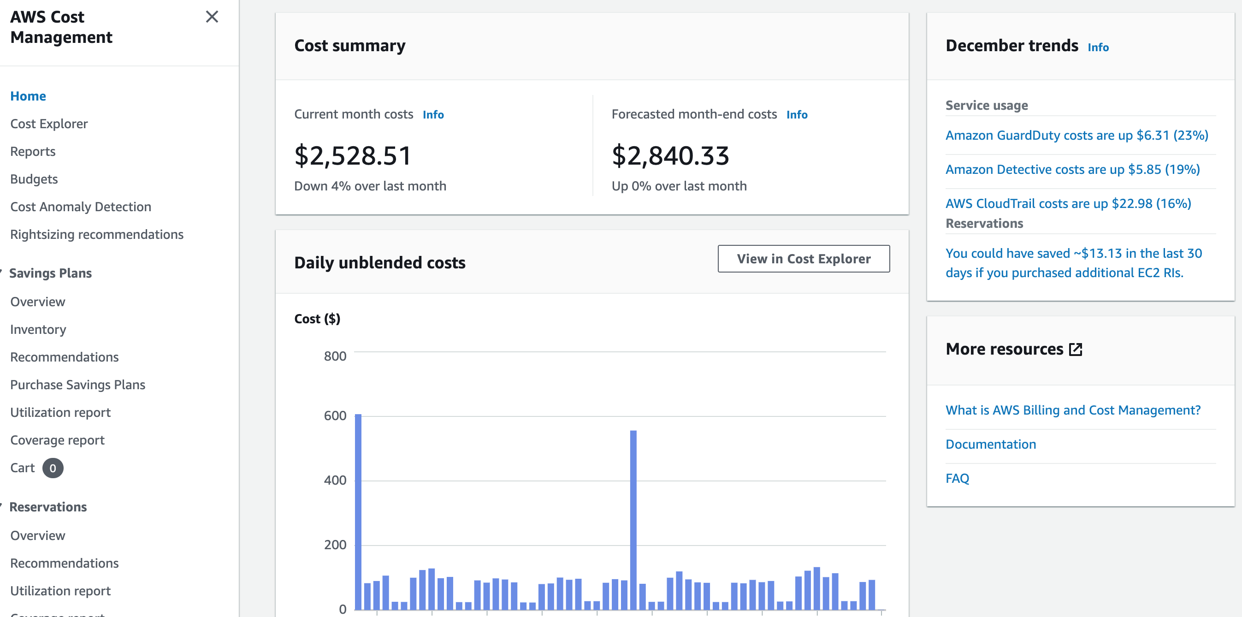Click View in Cost Explorer button
Image resolution: width=1242 pixels, height=617 pixels.
pyautogui.click(x=803, y=259)
